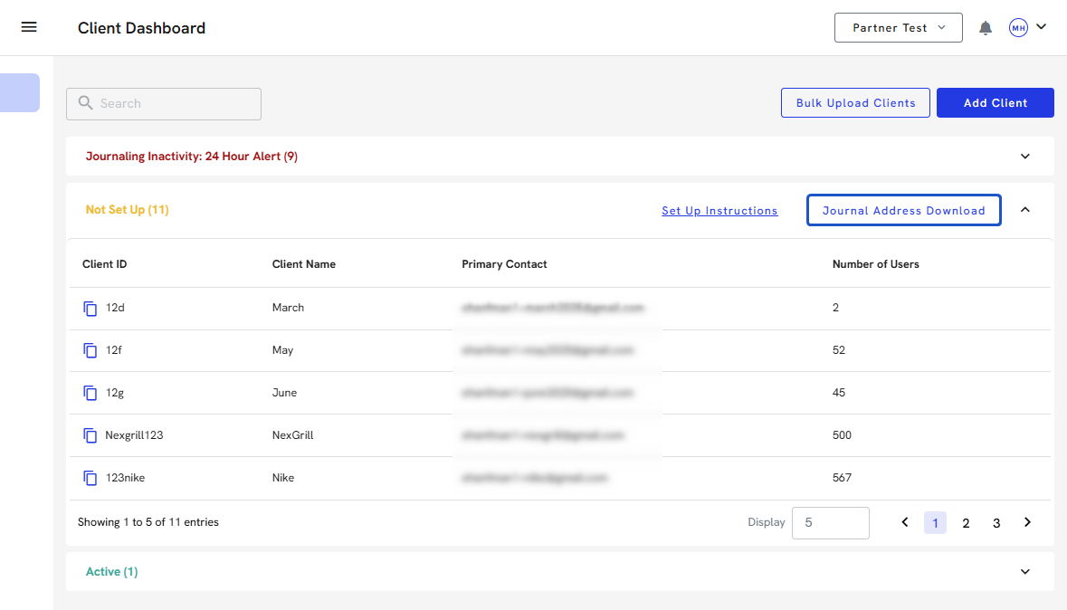Copy the 123nike client ID
The height and width of the screenshot is (610, 1067).
click(x=91, y=478)
